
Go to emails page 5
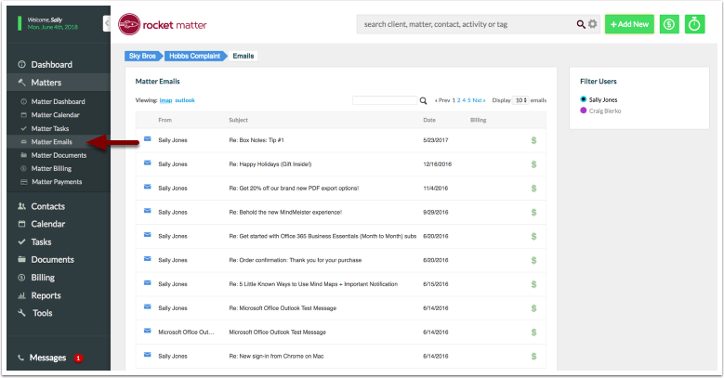[x=469, y=100]
